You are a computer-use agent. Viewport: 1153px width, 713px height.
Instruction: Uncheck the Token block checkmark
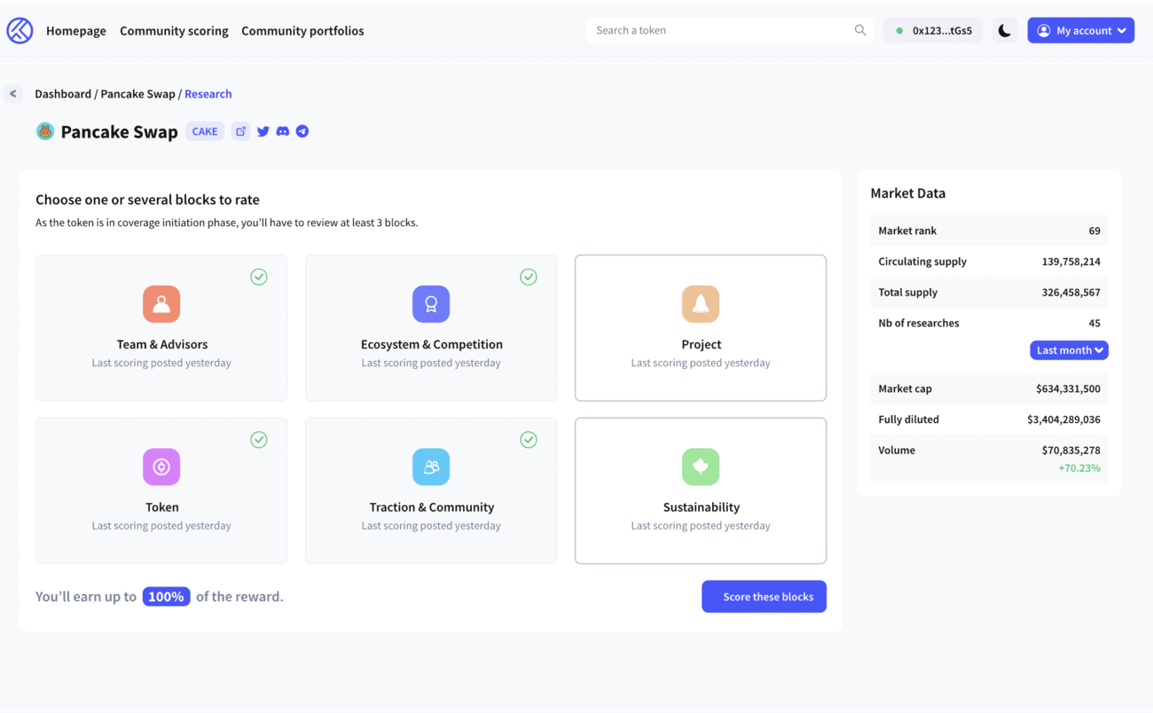tap(259, 440)
